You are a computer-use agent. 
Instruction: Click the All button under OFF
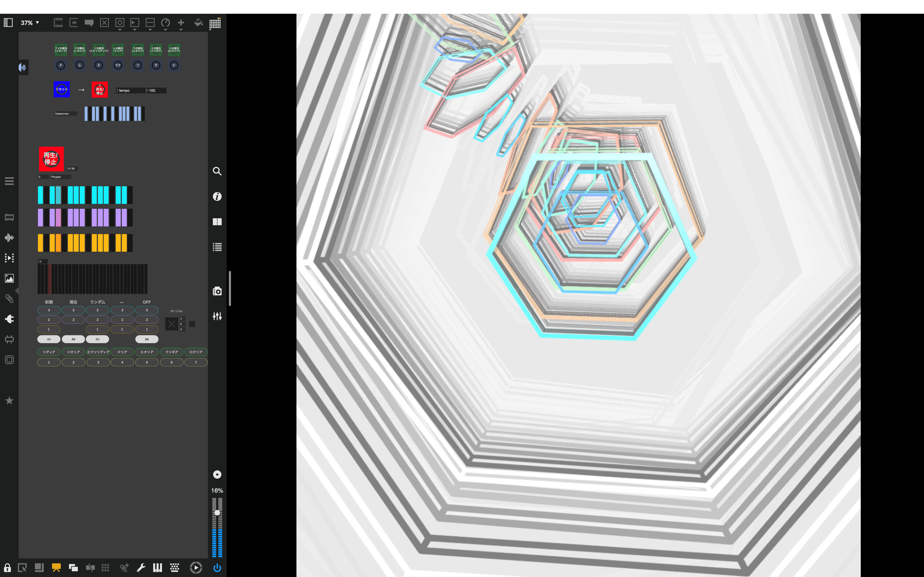pyautogui.click(x=147, y=339)
